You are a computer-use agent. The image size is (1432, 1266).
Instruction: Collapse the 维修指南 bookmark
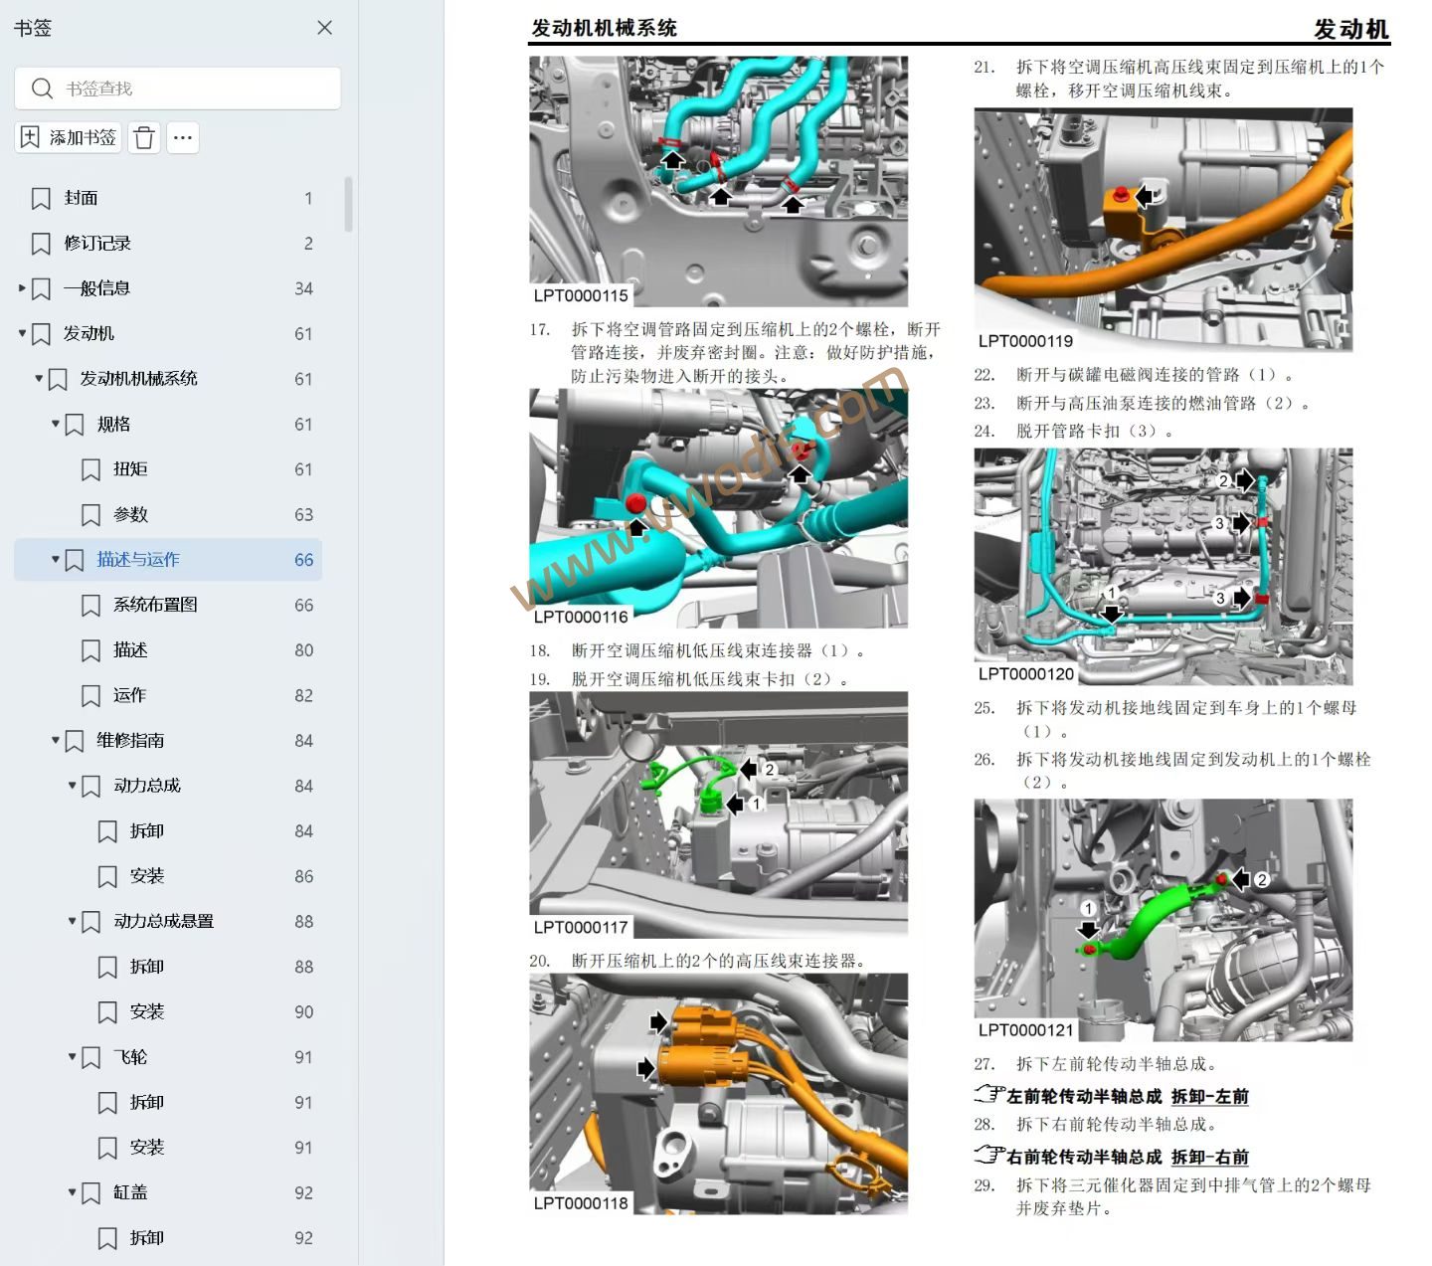pyautogui.click(x=56, y=740)
